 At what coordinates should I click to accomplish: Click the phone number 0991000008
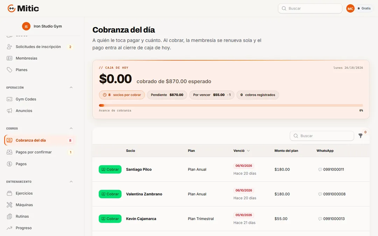point(334,194)
